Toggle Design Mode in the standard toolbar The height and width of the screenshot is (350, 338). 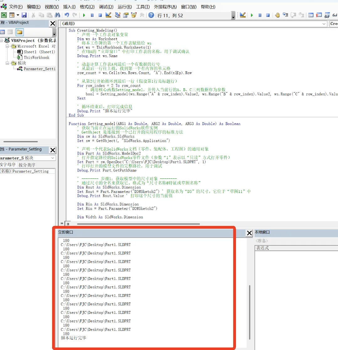click(108, 15)
